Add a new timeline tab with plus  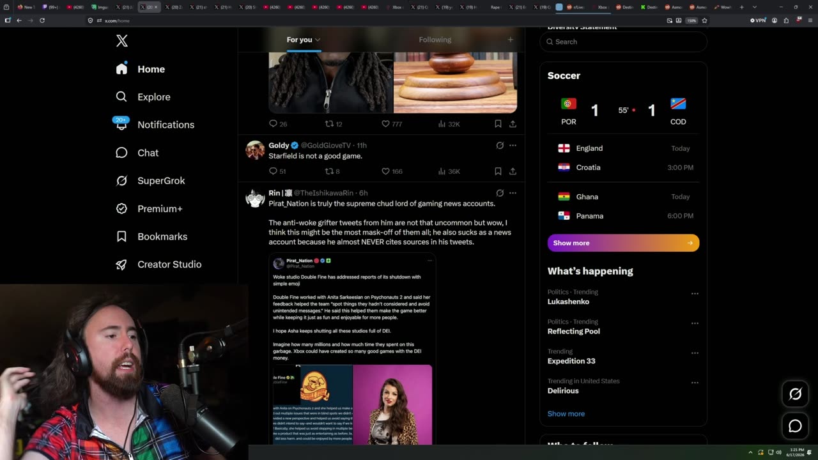[510, 40]
